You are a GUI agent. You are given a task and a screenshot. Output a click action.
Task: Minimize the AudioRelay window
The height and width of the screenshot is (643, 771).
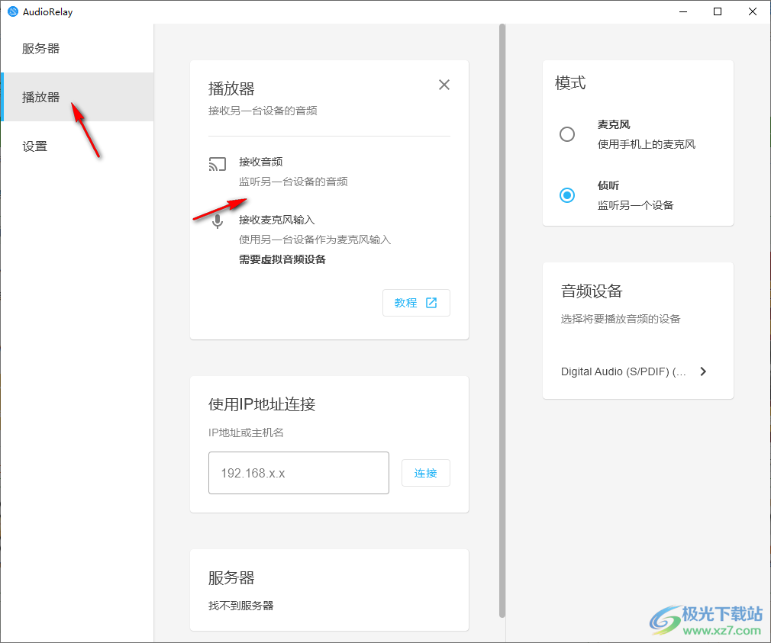coord(682,11)
